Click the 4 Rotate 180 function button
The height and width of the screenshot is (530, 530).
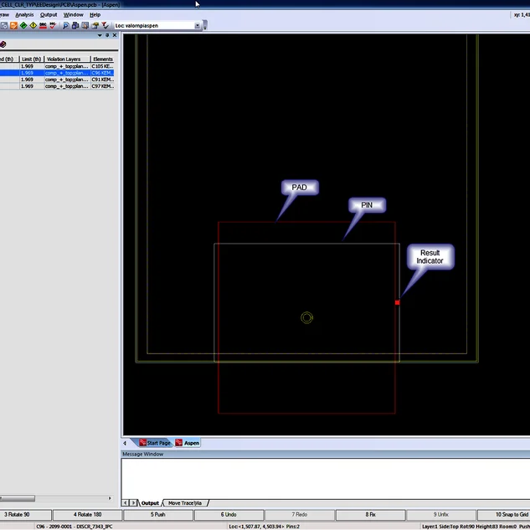[x=88, y=514]
